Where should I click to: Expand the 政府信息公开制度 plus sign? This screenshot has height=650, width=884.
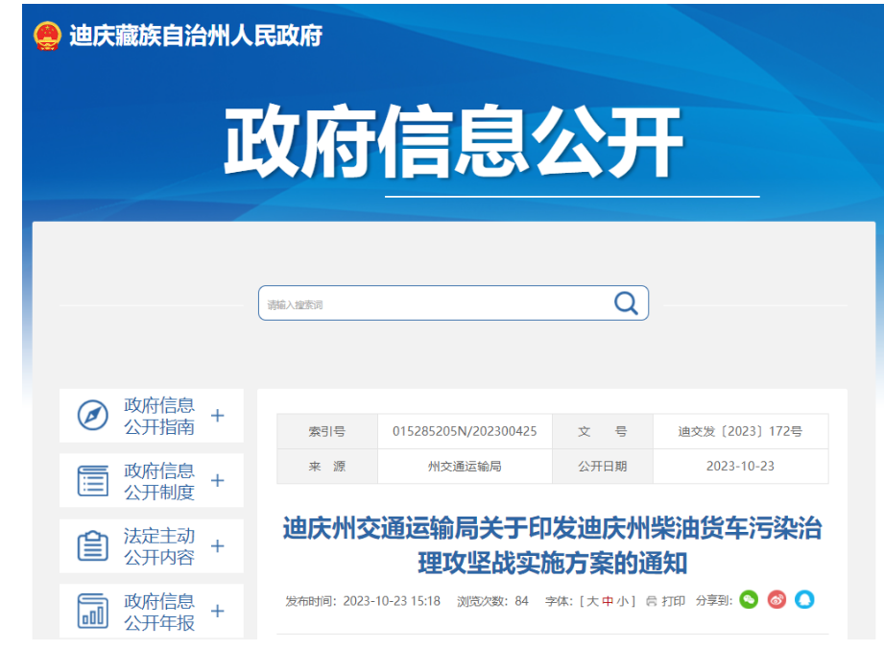[218, 481]
